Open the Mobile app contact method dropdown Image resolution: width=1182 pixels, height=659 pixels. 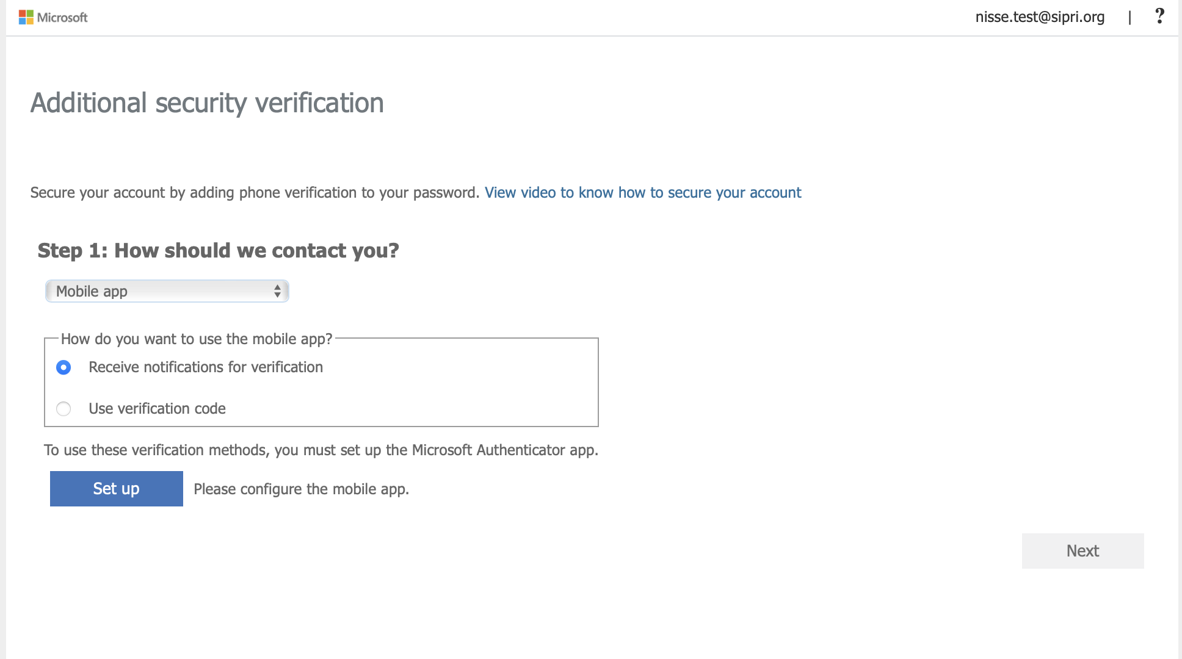pos(167,292)
